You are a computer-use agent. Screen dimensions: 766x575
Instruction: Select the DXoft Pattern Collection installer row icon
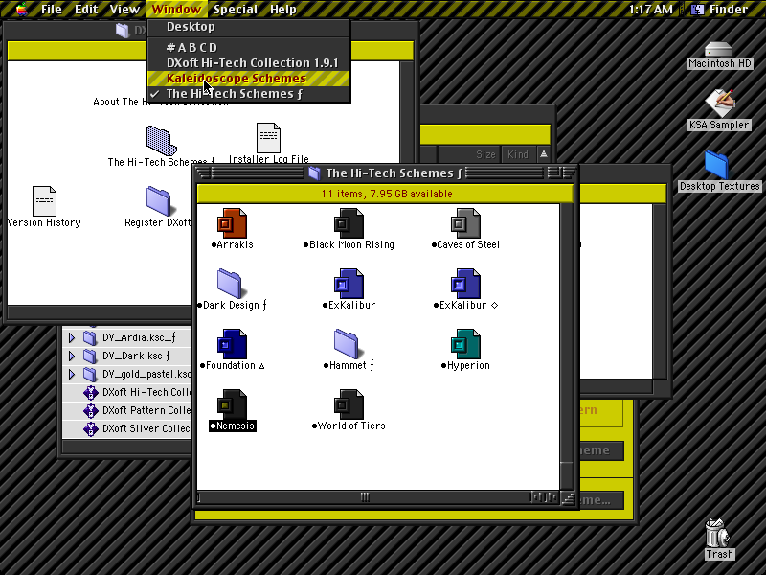pyautogui.click(x=90, y=410)
